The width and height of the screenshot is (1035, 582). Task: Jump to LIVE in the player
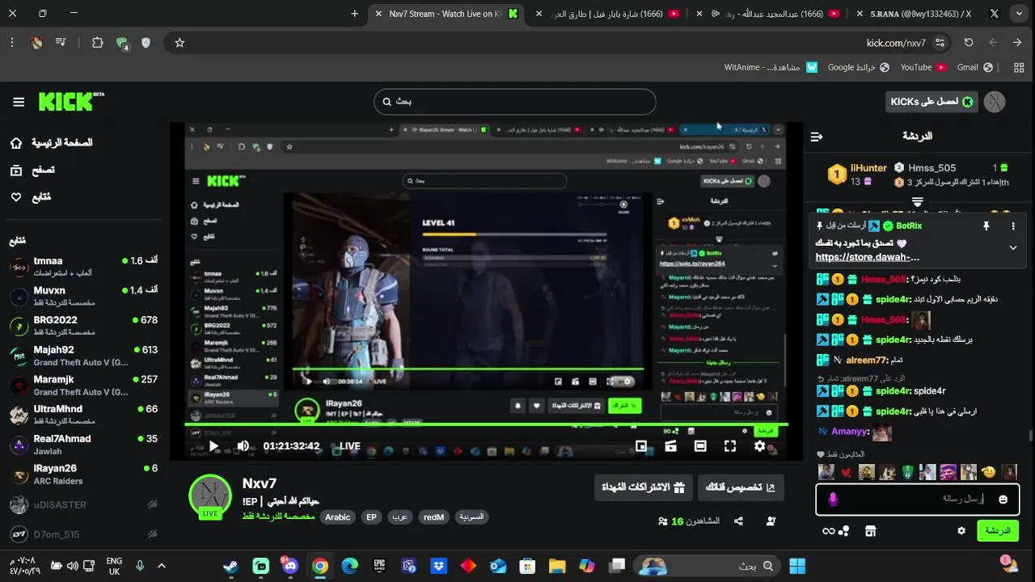350,446
